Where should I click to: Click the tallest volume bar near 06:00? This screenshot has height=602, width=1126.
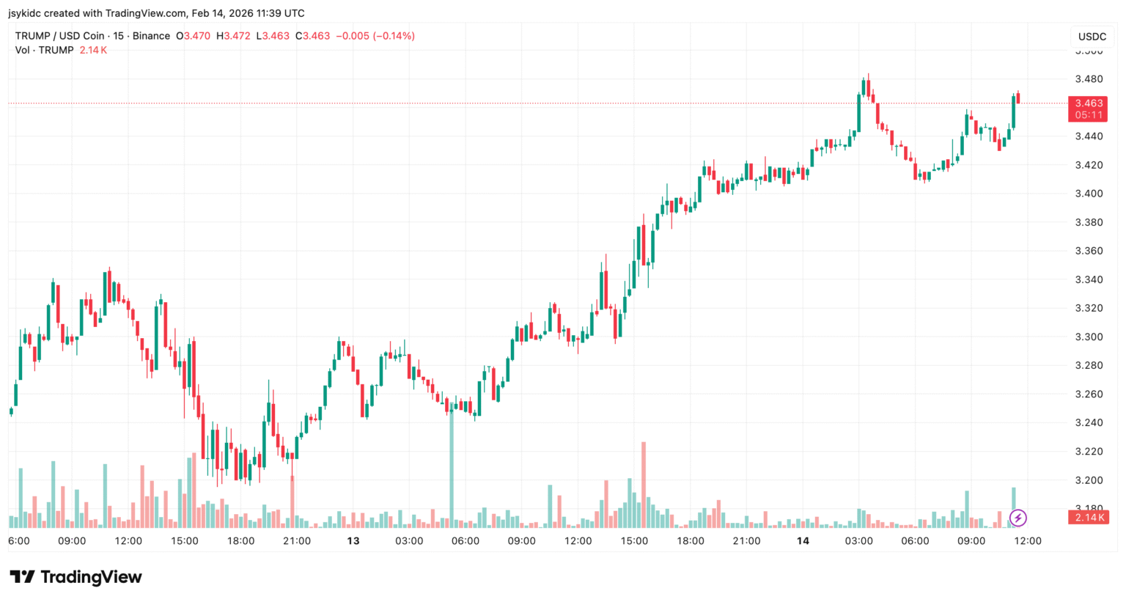(452, 466)
